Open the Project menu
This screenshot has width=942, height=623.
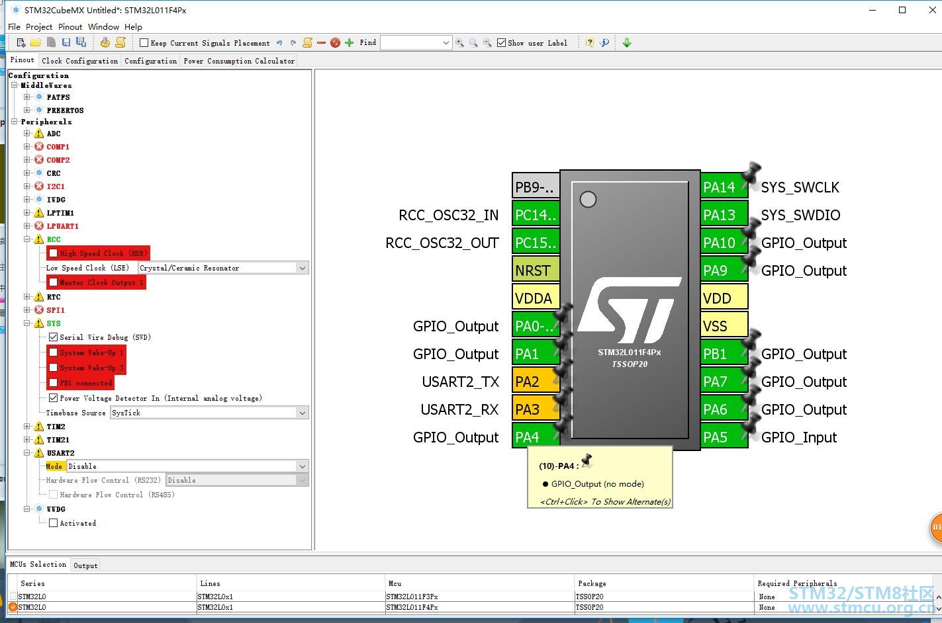pyautogui.click(x=39, y=27)
